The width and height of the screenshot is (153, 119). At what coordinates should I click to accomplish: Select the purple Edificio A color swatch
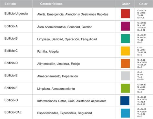(125, 26)
